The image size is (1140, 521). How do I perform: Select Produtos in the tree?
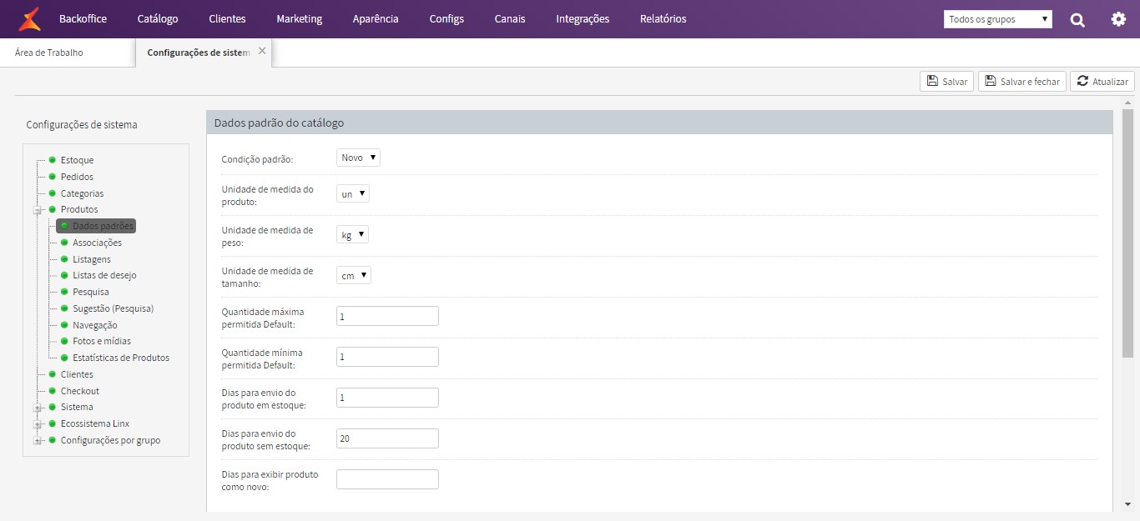tap(79, 209)
